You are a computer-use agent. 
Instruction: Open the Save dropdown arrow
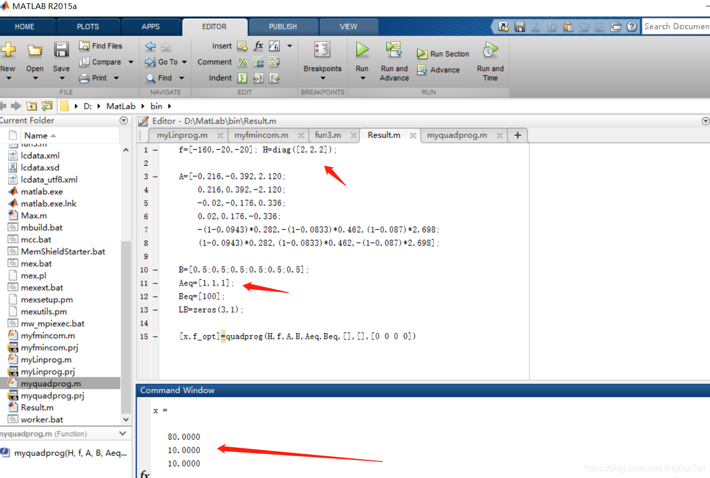point(62,79)
